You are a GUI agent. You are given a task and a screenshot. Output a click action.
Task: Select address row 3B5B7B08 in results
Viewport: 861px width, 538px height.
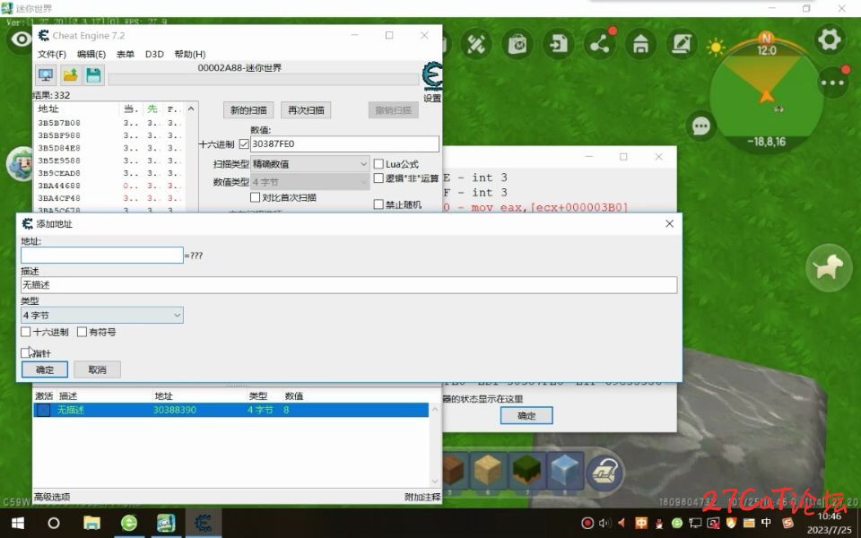click(x=109, y=123)
